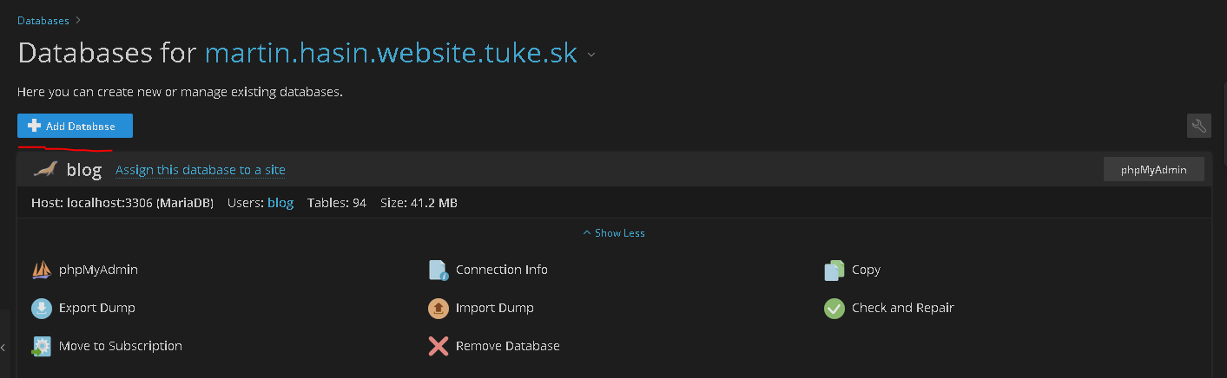Follow Assign this database to a site link
Viewport: 1227px width, 378px height.
201,170
